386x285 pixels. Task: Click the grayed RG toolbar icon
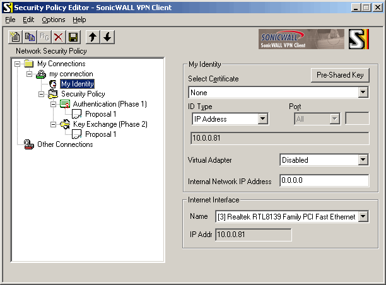click(44, 37)
